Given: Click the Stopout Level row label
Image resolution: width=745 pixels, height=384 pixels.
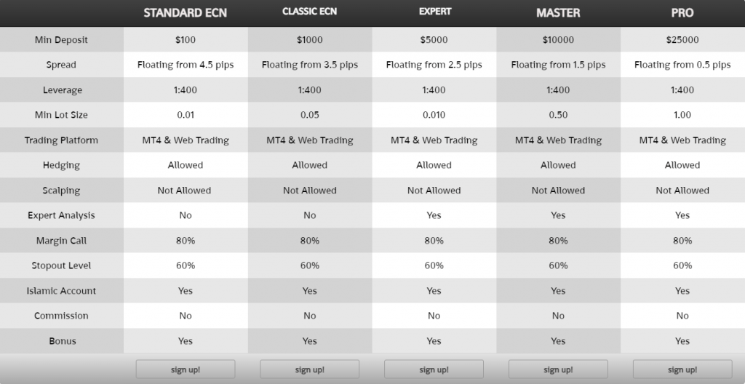Looking at the screenshot, I should pyautogui.click(x=61, y=265).
